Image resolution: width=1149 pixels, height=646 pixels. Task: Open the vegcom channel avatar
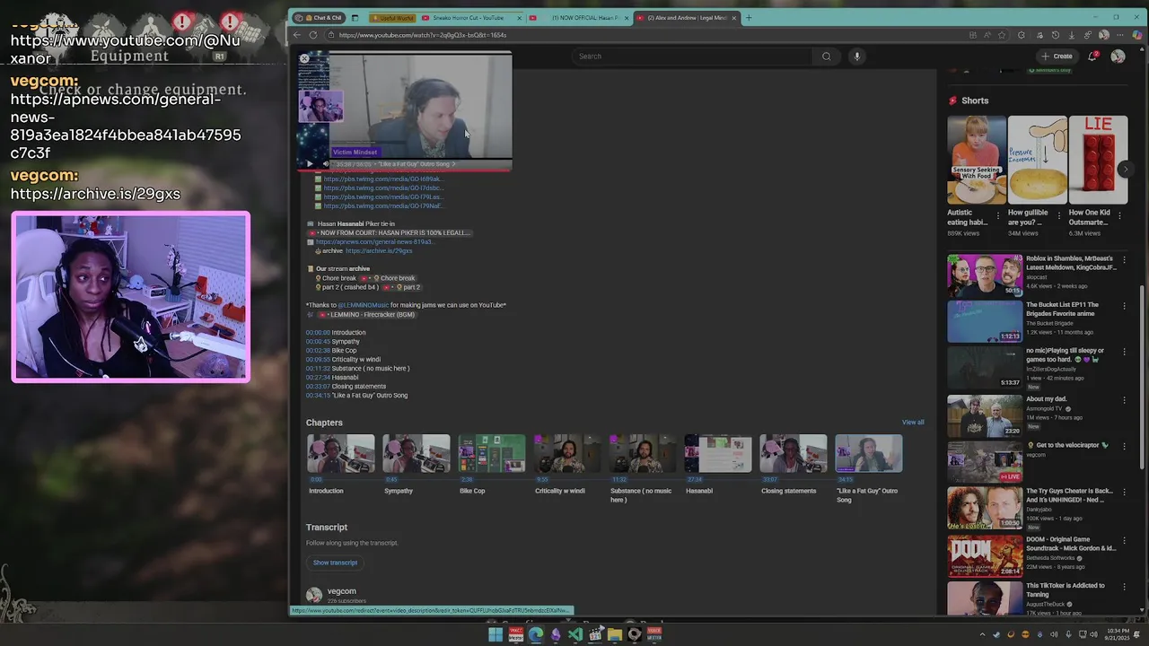click(x=314, y=595)
